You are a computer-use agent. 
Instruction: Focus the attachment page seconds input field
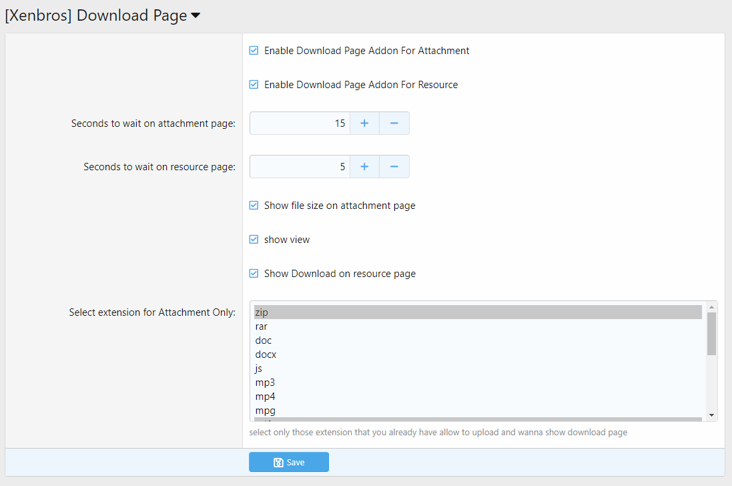[300, 124]
